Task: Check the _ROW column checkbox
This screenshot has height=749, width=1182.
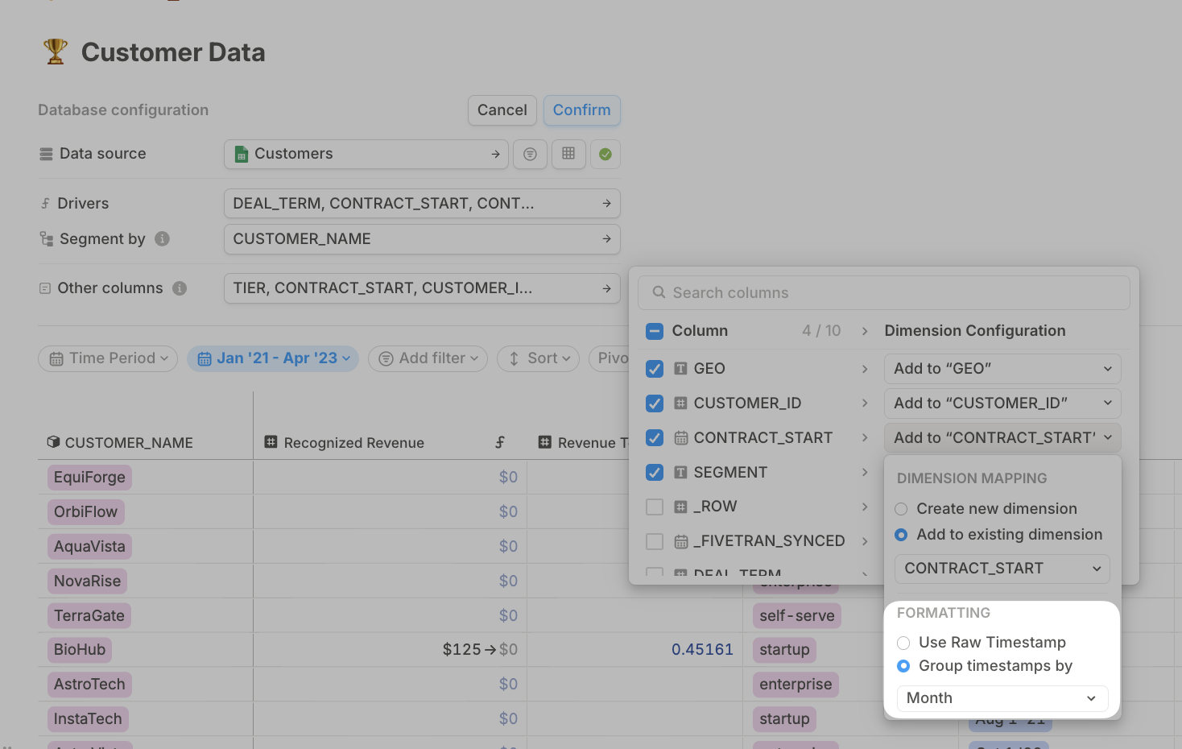Action: click(655, 507)
